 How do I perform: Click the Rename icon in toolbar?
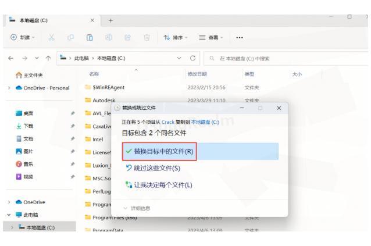point(109,37)
